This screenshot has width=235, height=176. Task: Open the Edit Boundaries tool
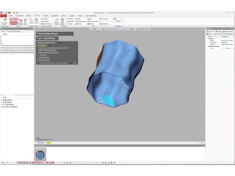tap(81, 21)
